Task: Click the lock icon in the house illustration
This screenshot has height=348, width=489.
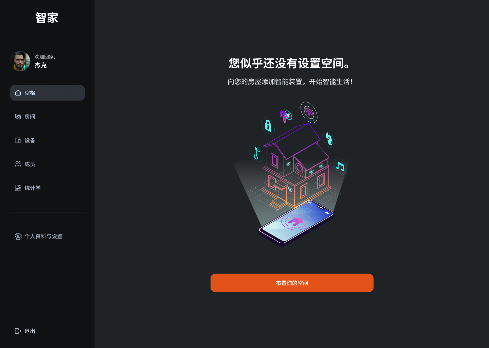Action: coord(268,126)
